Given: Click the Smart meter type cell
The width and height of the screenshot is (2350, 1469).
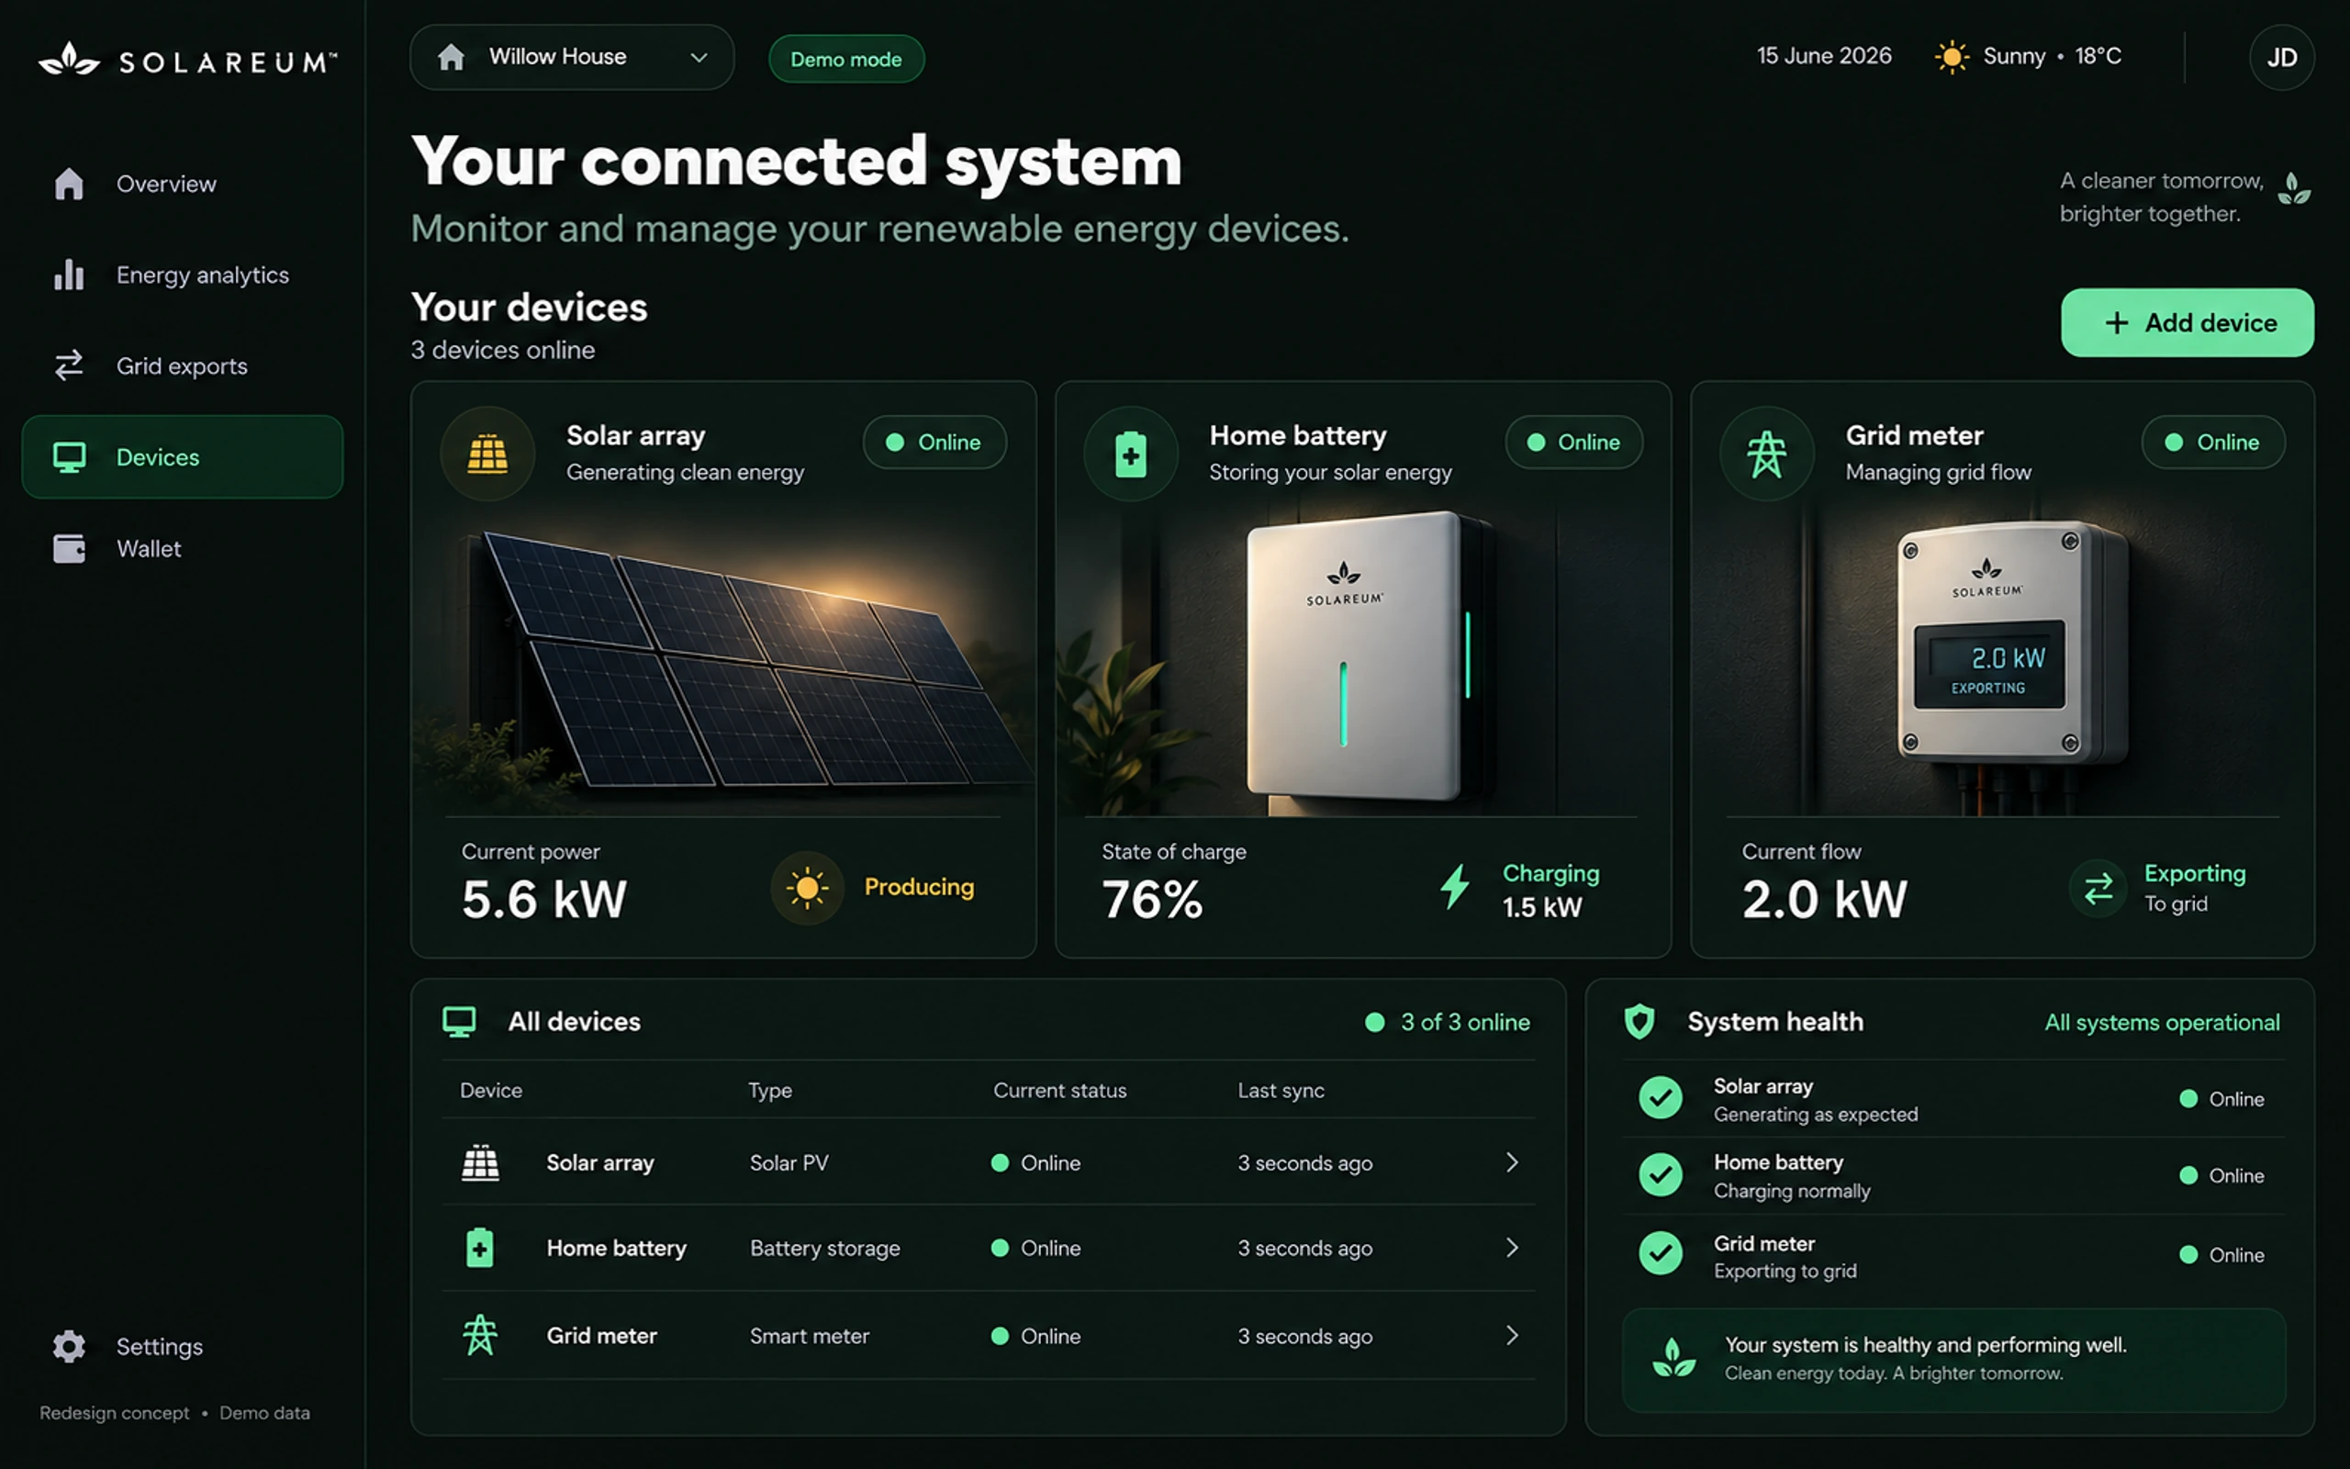Looking at the screenshot, I should coord(809,1336).
